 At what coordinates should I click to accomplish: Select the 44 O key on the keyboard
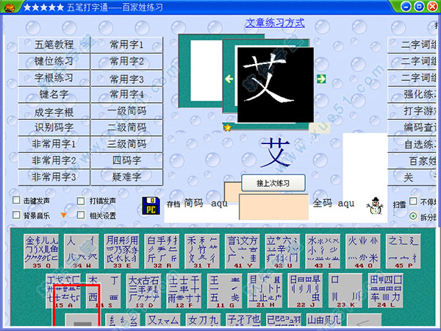tap(363, 251)
